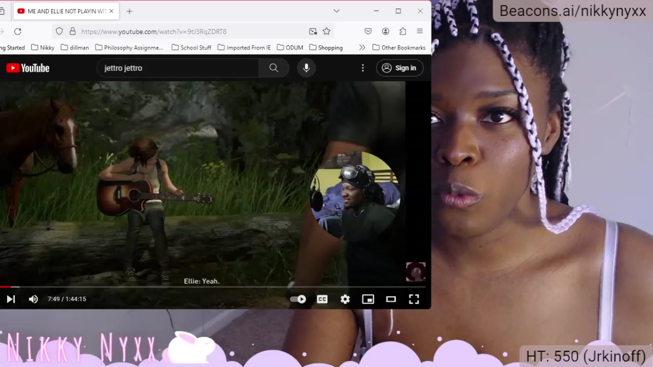Close the ME AND ELLIE NOT PLAYIN tab
Viewport: 653px width, 367px height.
click(111, 11)
